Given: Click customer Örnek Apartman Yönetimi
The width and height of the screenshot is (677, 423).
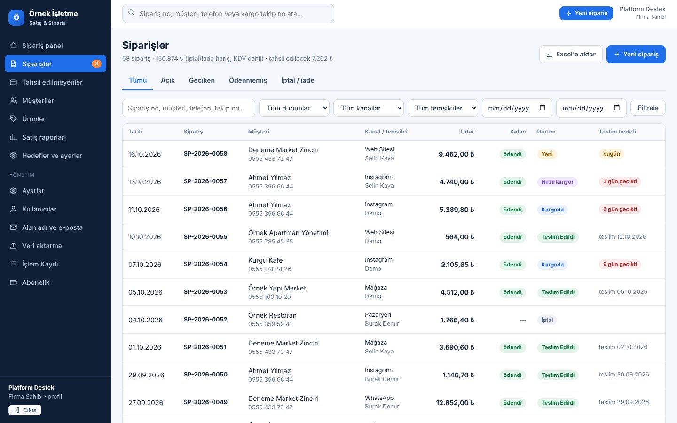Looking at the screenshot, I should point(288,233).
